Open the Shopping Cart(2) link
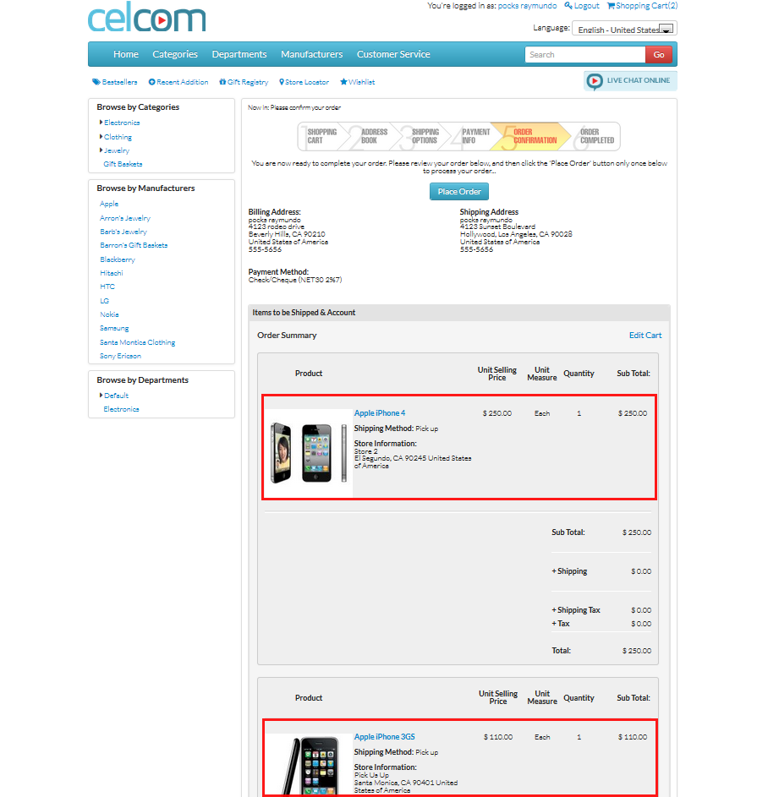Screen dimensions: 779x797 coord(647,6)
